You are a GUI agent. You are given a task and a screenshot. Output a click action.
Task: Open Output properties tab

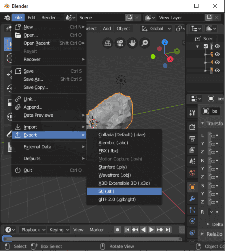coord(192,138)
